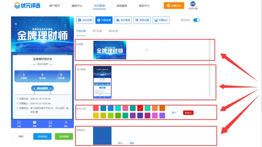Image resolution: width=262 pixels, height=147 pixels.
Task: Click the red 自定义 color button
Action: [188, 113]
